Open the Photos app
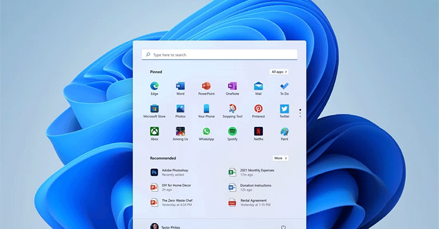The image size is (439, 229). coord(181,111)
